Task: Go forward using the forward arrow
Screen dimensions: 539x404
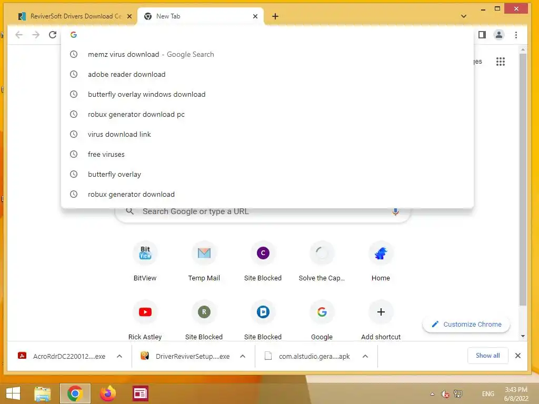Action: click(36, 35)
